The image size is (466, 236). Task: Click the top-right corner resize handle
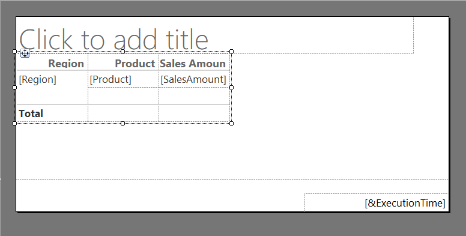click(x=232, y=52)
